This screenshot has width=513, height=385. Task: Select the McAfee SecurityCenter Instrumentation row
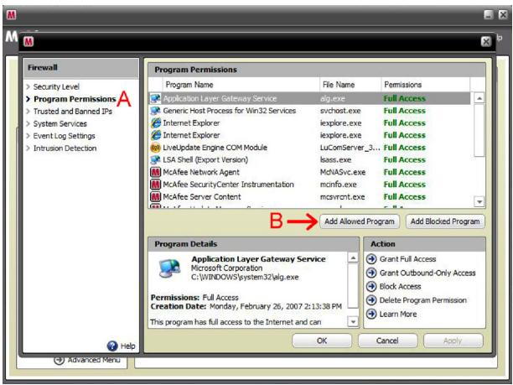[x=310, y=185]
